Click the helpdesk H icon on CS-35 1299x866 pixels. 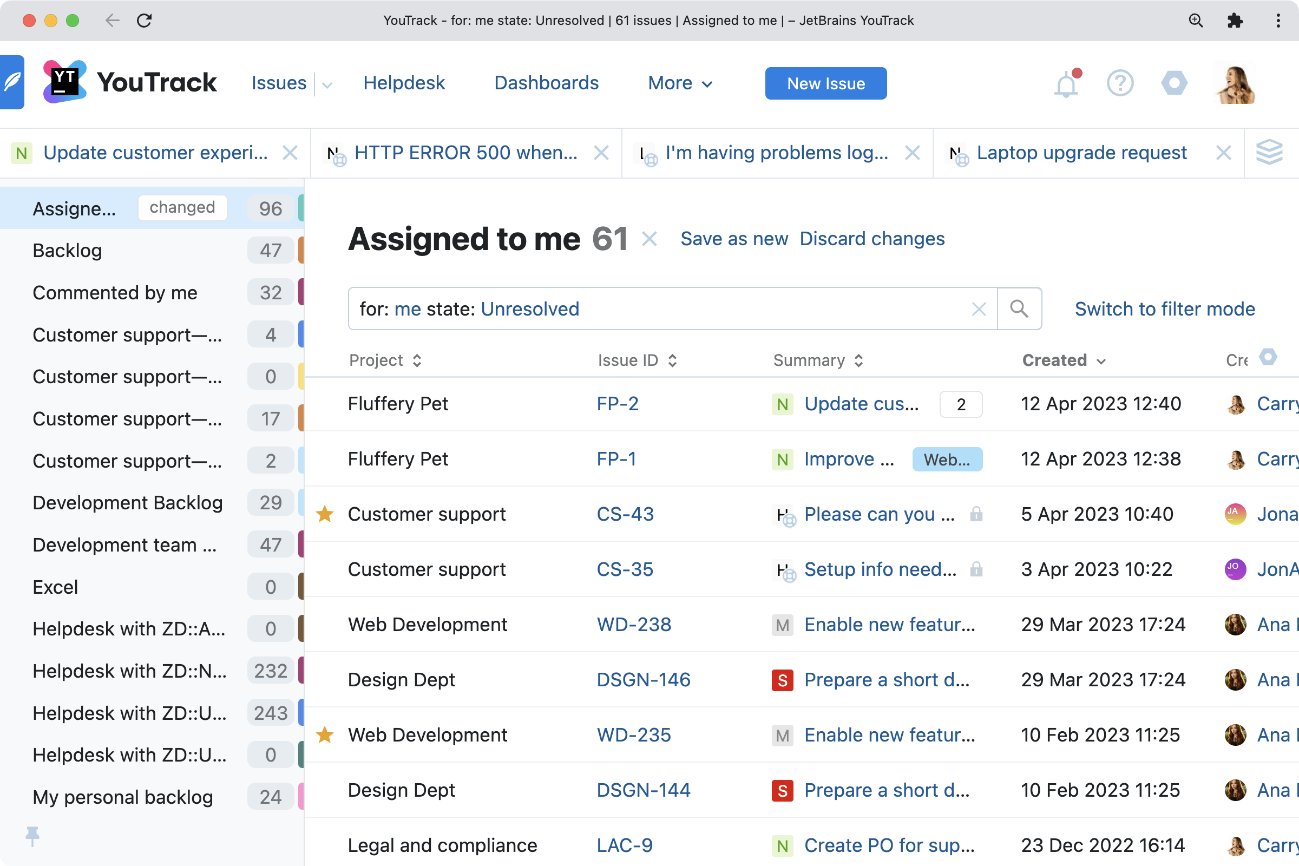tap(784, 570)
